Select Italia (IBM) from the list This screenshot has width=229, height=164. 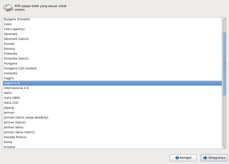tap(12, 98)
